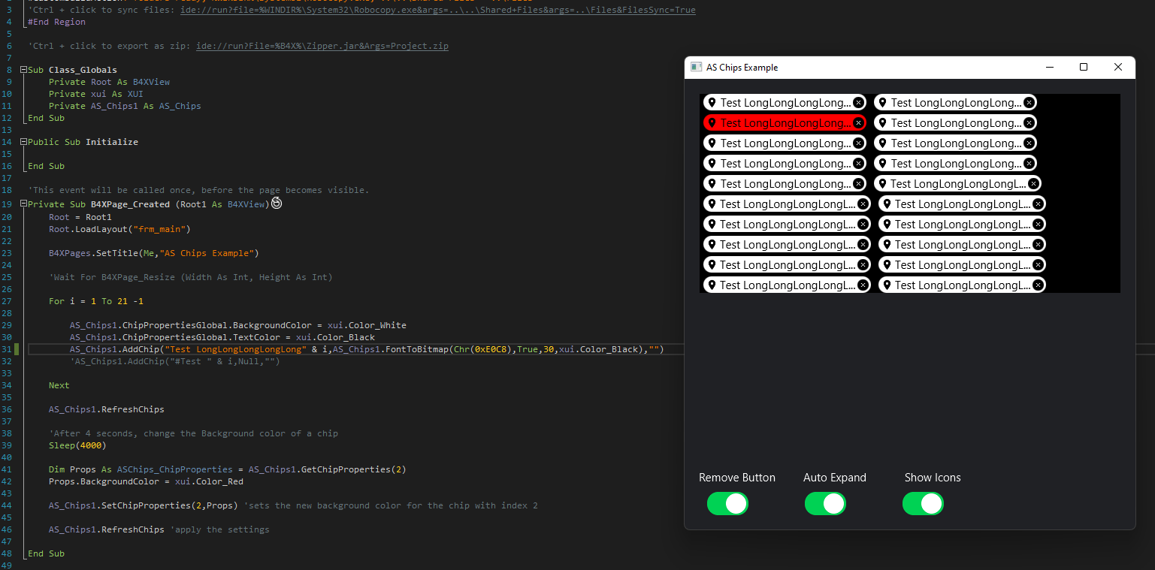Click line number 31 in the gutter
This screenshot has width=1155, height=570.
coord(8,349)
